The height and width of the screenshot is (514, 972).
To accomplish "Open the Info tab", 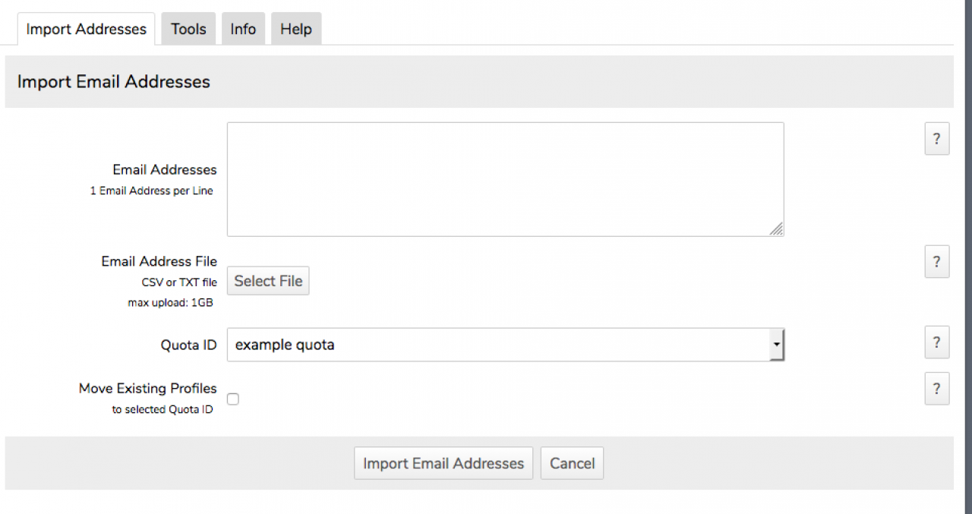I will (x=243, y=29).
